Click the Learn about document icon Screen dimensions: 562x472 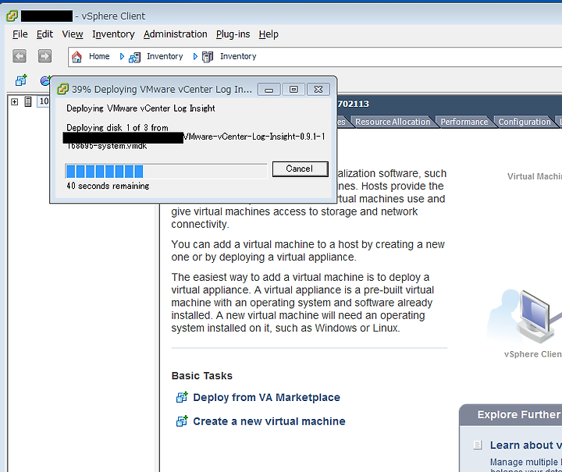(x=478, y=445)
